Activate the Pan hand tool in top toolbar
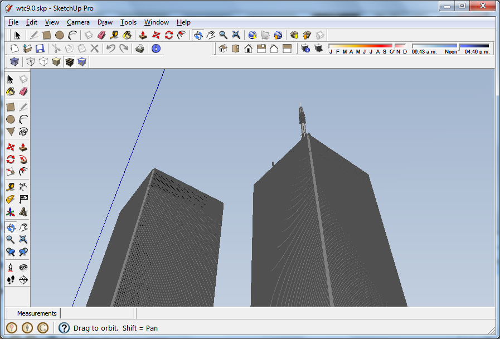The width and height of the screenshot is (500, 339). point(211,35)
